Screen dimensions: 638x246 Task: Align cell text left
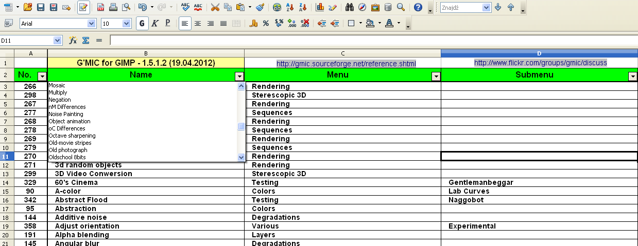point(185,23)
